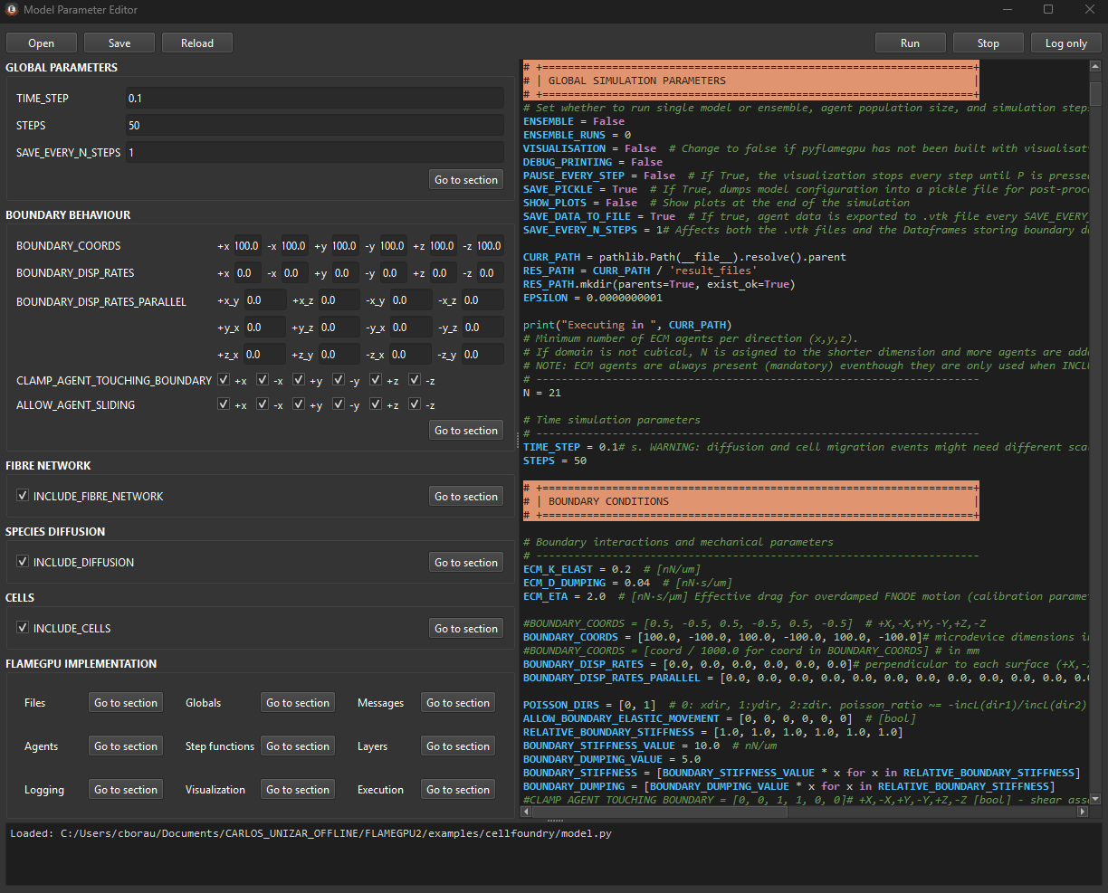
Task: Go to the GLOBAL PARAMETERS section
Action: (465, 179)
